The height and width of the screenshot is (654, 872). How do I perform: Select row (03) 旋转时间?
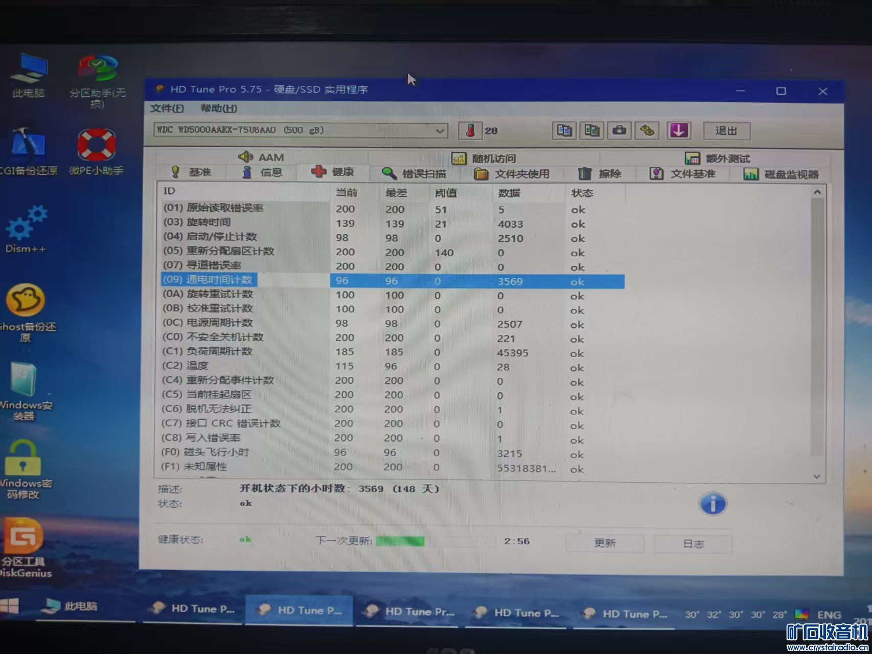(393, 223)
